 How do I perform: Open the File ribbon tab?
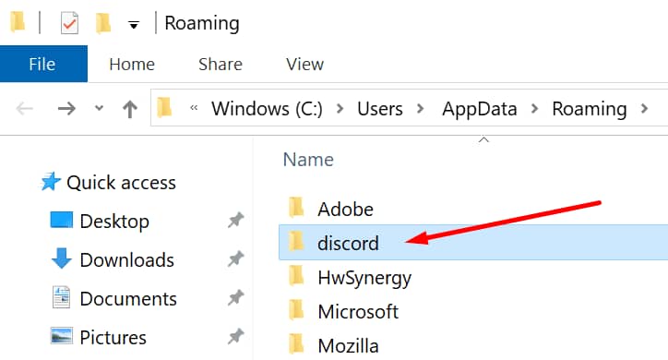43,64
